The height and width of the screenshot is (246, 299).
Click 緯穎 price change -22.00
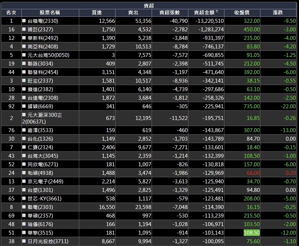(288, 106)
